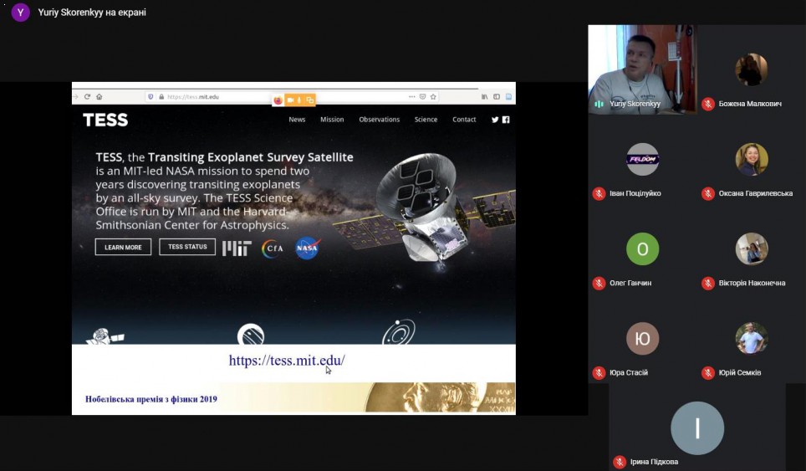The image size is (806, 471).
Task: Open the News menu item
Action: click(x=297, y=120)
